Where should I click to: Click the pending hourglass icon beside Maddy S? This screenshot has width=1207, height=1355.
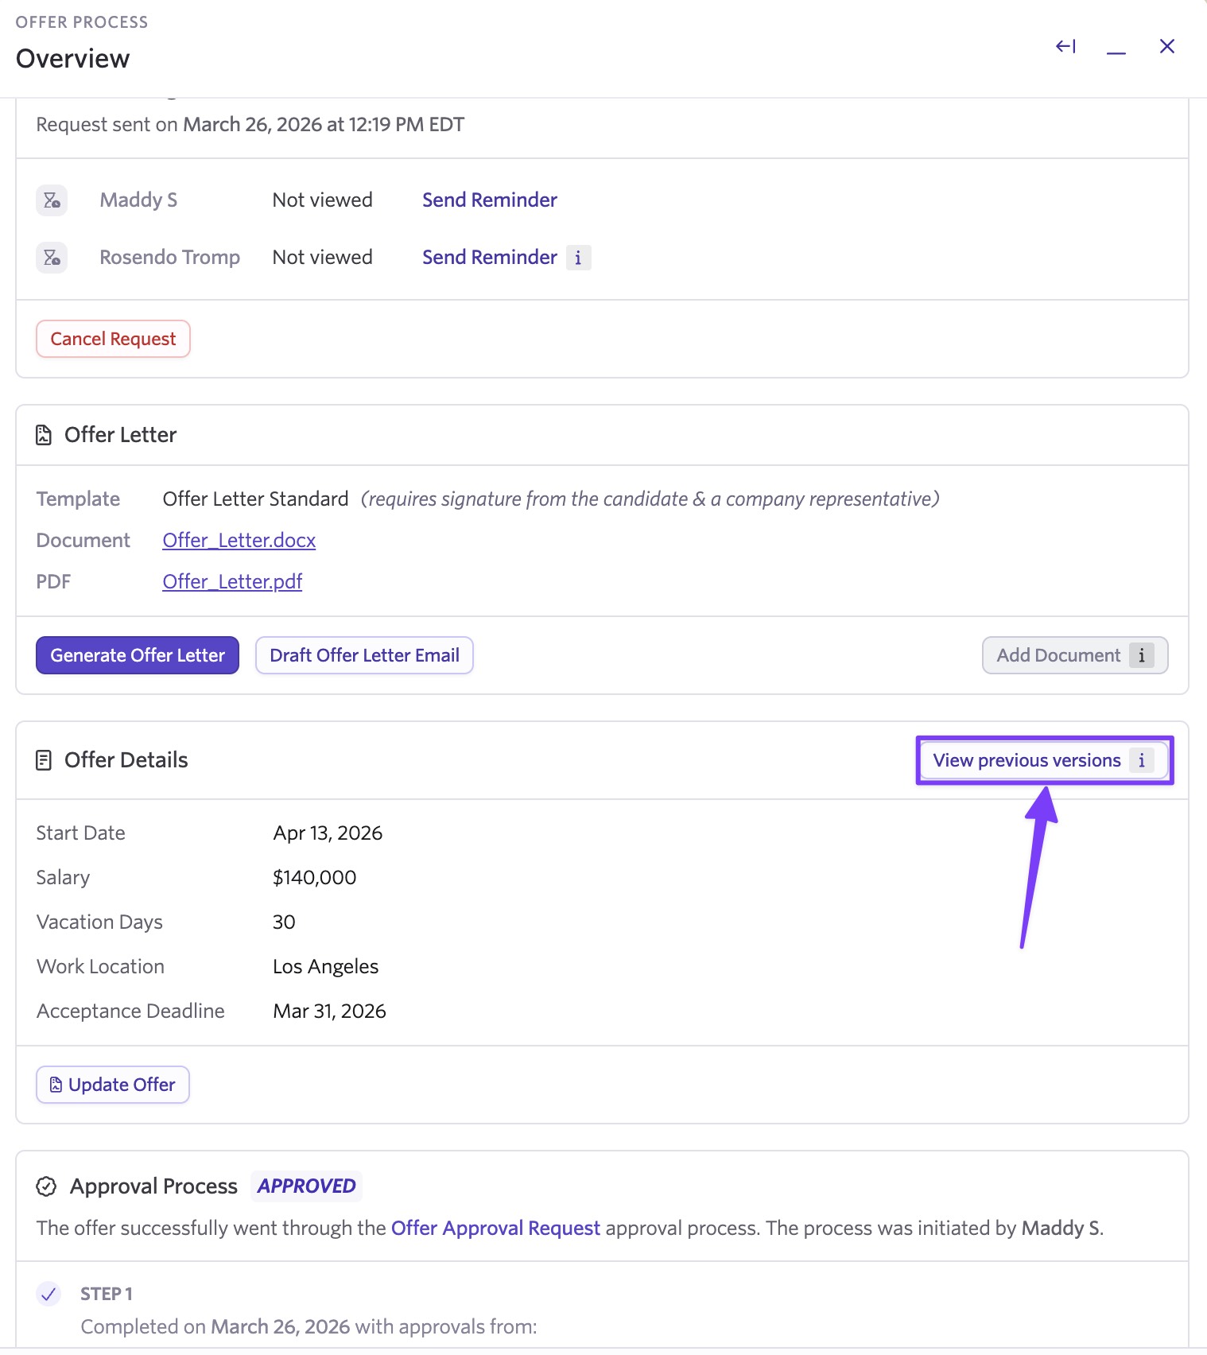point(52,200)
